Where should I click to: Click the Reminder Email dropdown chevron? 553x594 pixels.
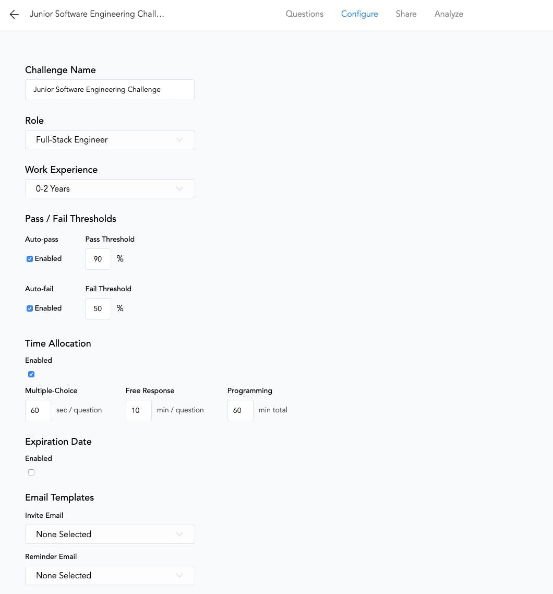coord(179,575)
